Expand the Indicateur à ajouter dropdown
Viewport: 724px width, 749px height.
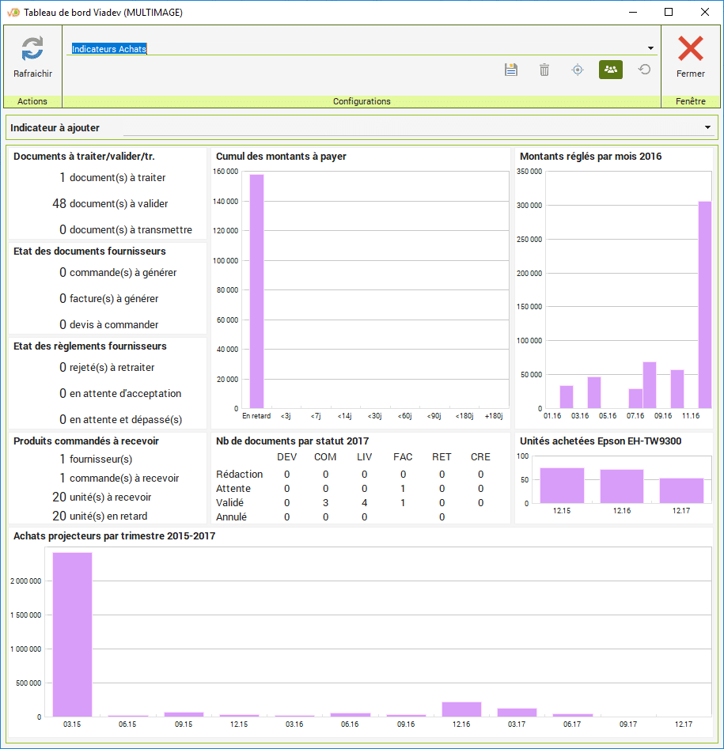pos(707,127)
